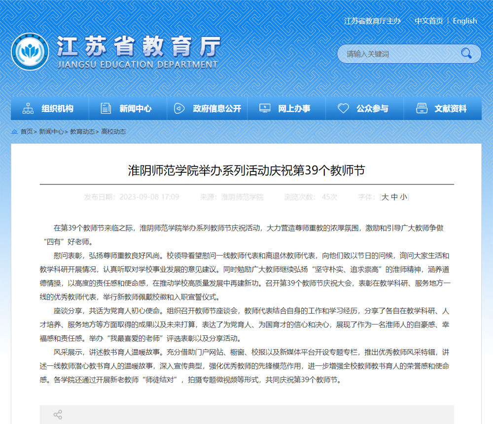Click 江苏省教育厅主办 header text
493x424 pixels.
372,21
